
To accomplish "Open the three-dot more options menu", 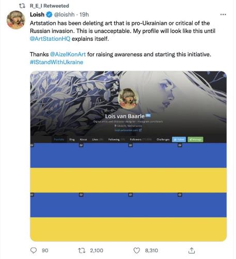I will click(223, 14).
